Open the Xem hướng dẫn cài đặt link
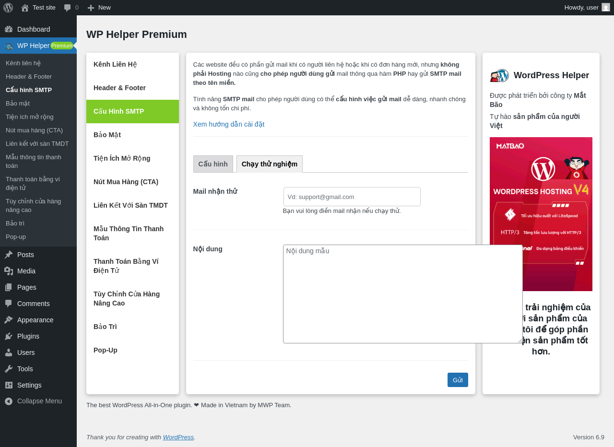The height and width of the screenshot is (447, 614). click(x=229, y=124)
